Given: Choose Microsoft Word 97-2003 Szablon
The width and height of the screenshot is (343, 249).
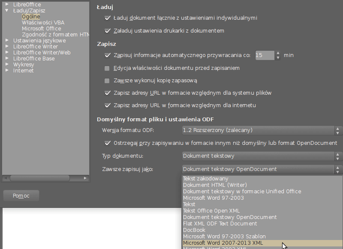Looking at the screenshot, I should point(262,237).
